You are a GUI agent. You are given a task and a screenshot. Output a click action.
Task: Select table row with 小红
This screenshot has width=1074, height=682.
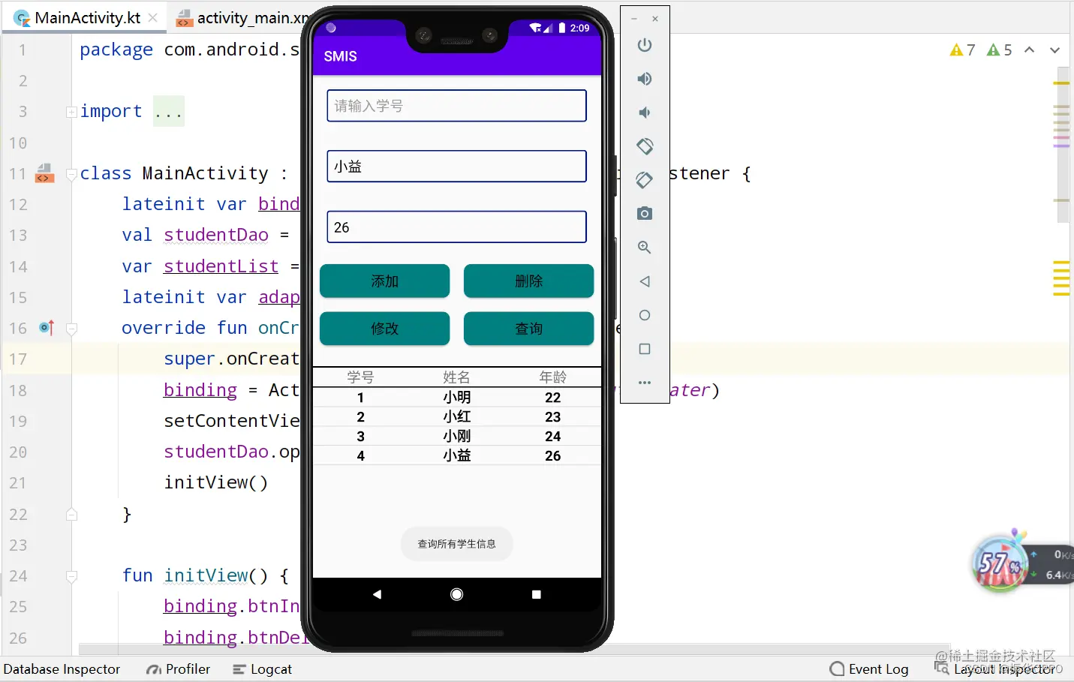point(456,416)
